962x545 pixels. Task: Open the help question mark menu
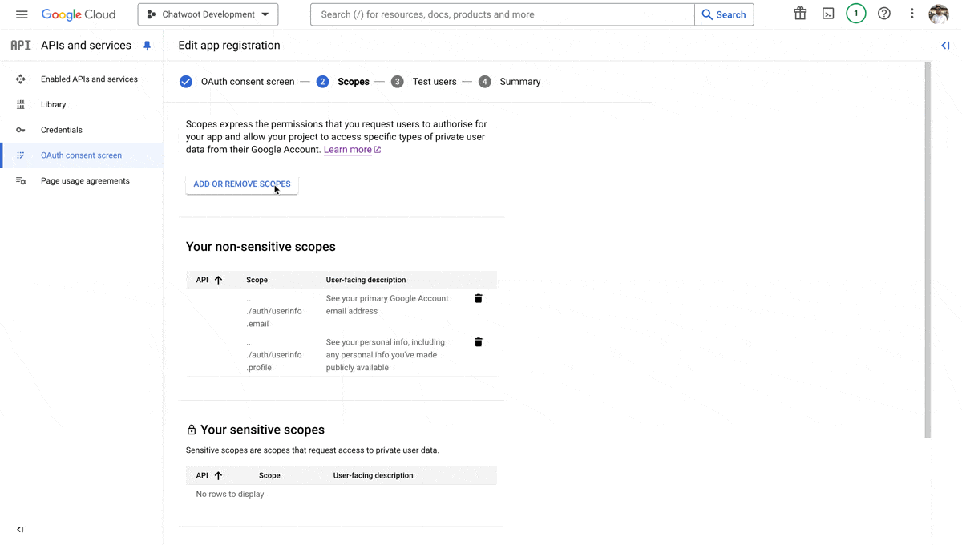pyautogui.click(x=884, y=14)
